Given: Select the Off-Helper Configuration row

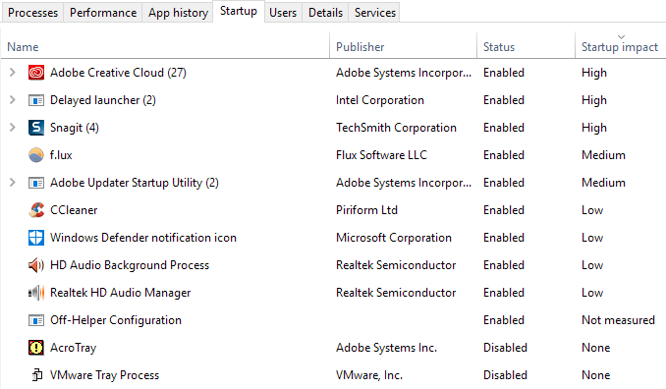Looking at the screenshot, I should click(333, 320).
